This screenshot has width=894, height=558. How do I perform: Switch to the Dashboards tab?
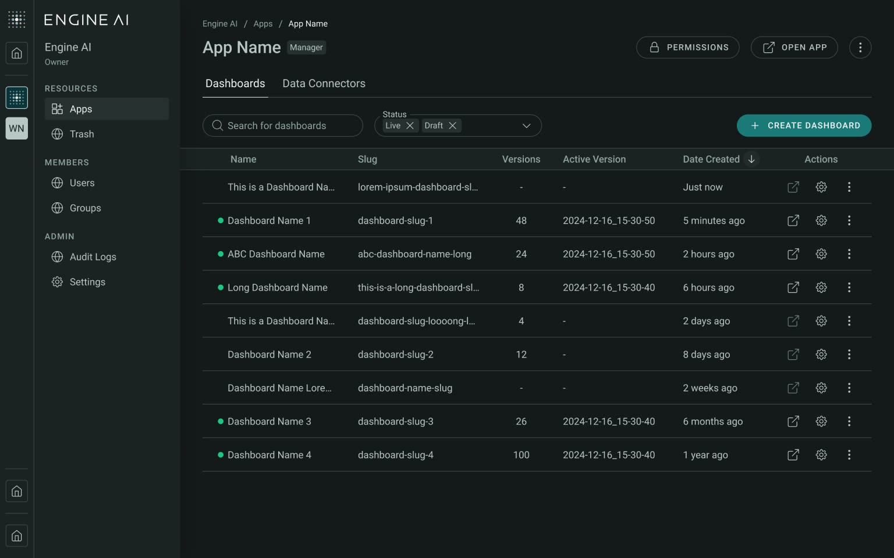pos(235,84)
